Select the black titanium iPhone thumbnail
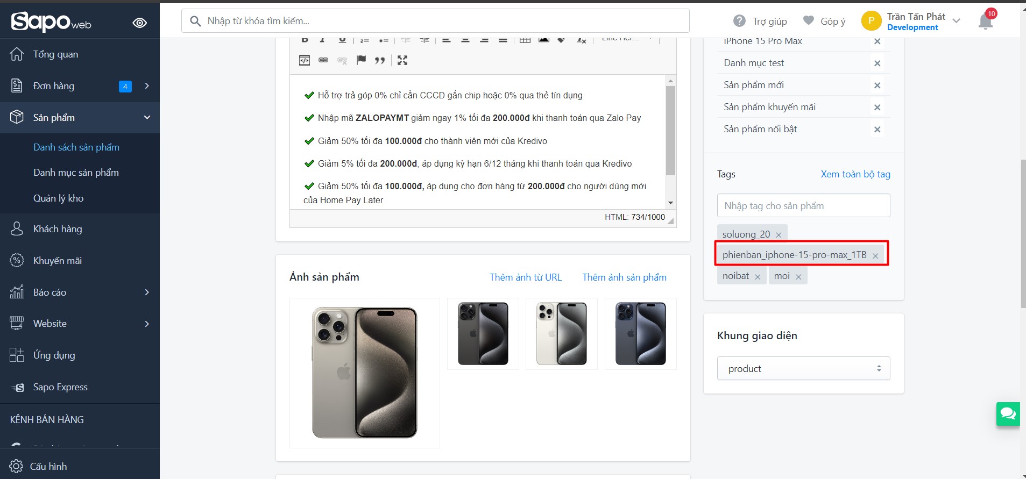The image size is (1026, 479). 483,334
